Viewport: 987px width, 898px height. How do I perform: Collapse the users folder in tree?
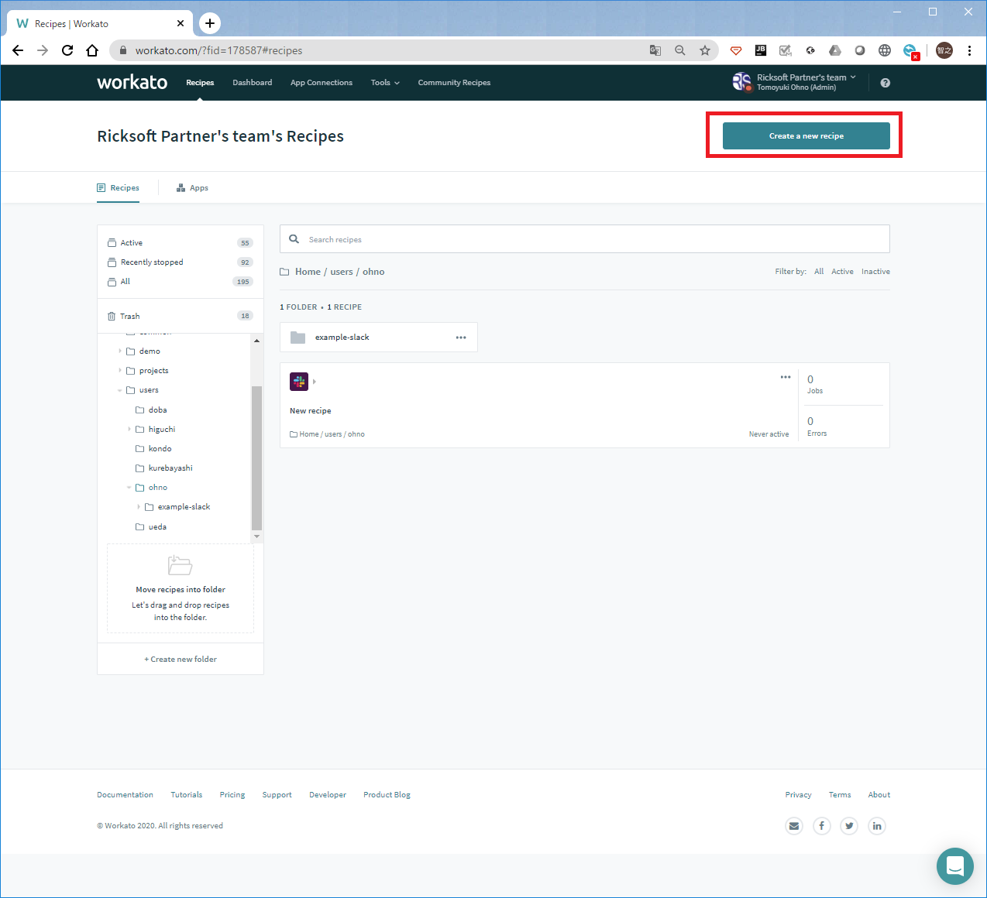click(x=120, y=390)
